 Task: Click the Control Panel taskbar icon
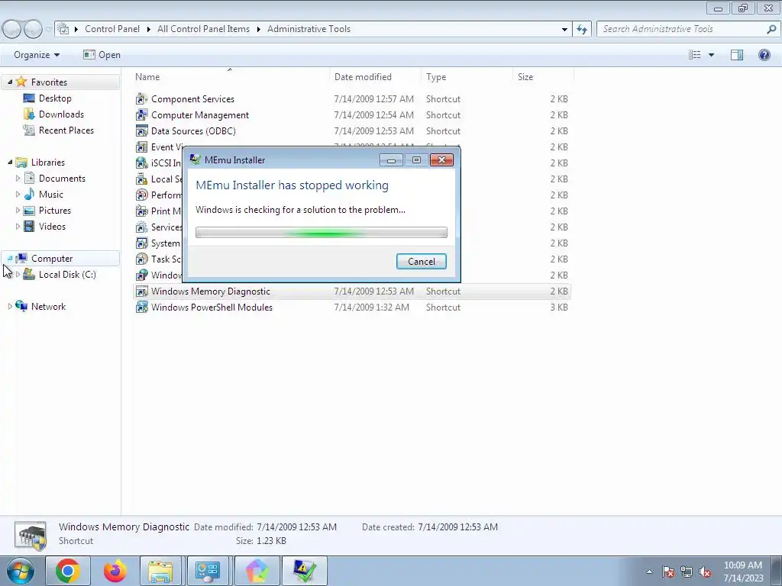click(208, 571)
